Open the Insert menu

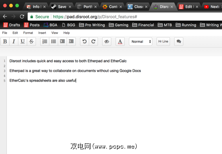click(42, 33)
